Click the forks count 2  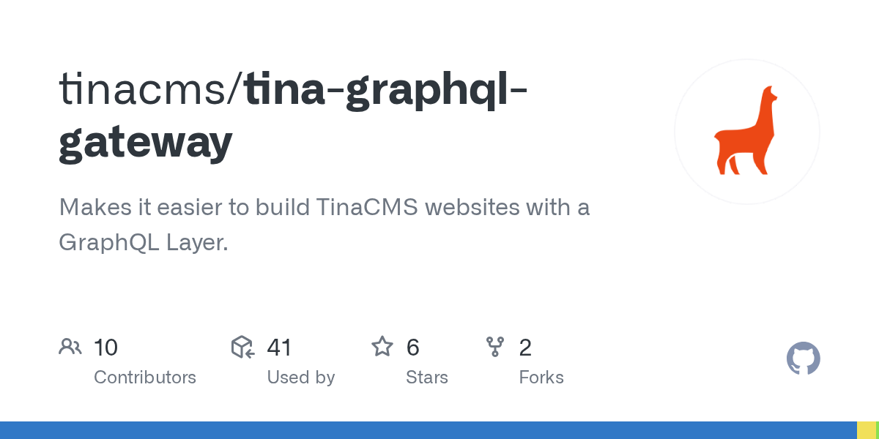click(525, 348)
